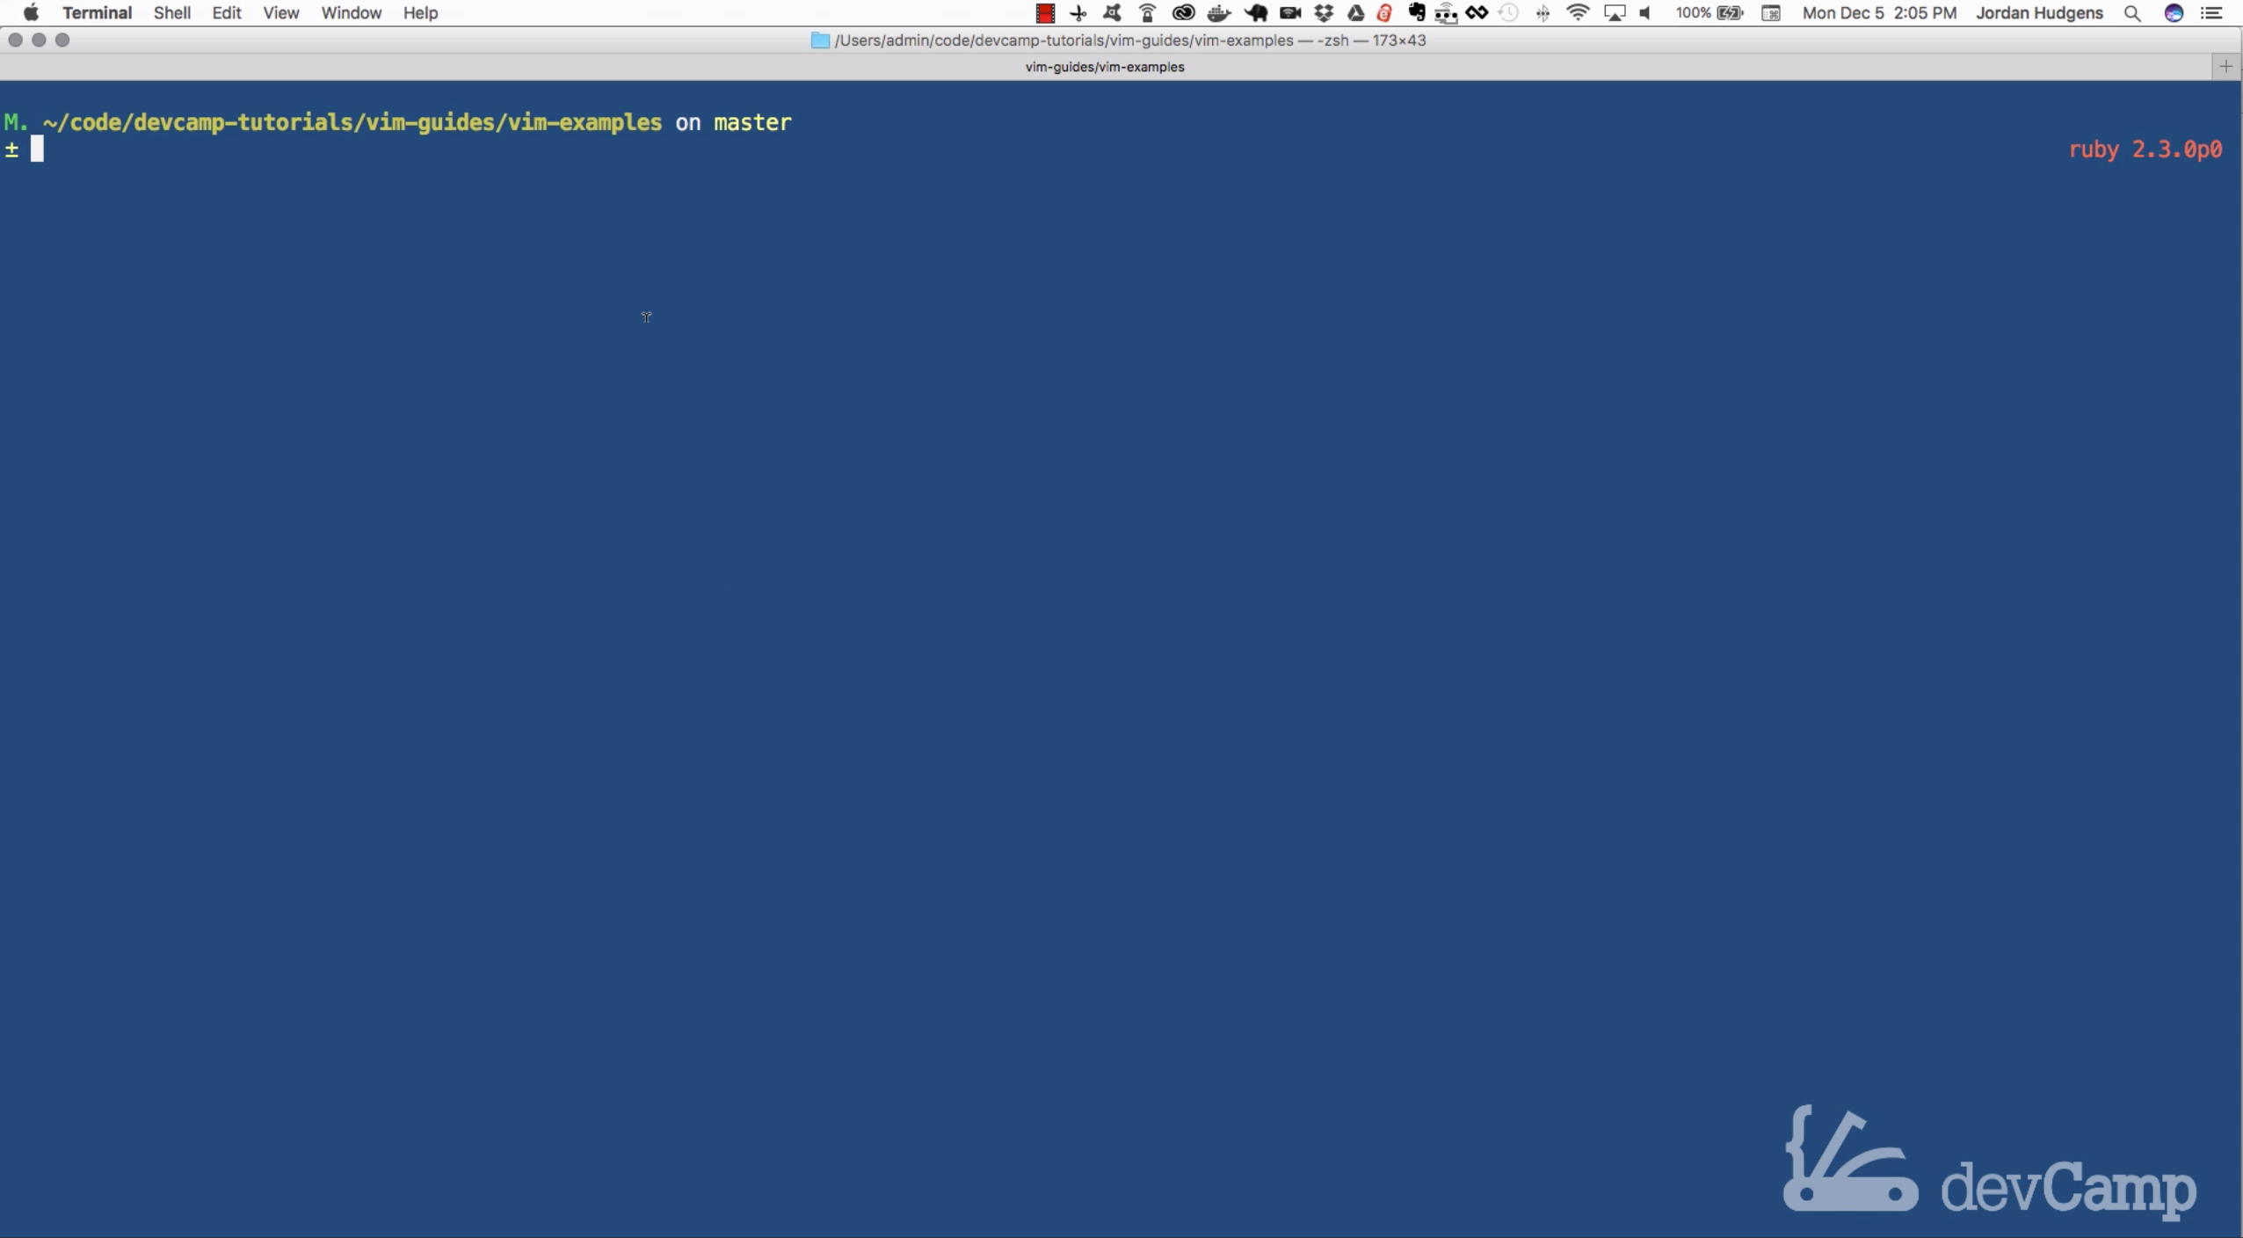Click the Docker whale menu bar icon

[1218, 13]
